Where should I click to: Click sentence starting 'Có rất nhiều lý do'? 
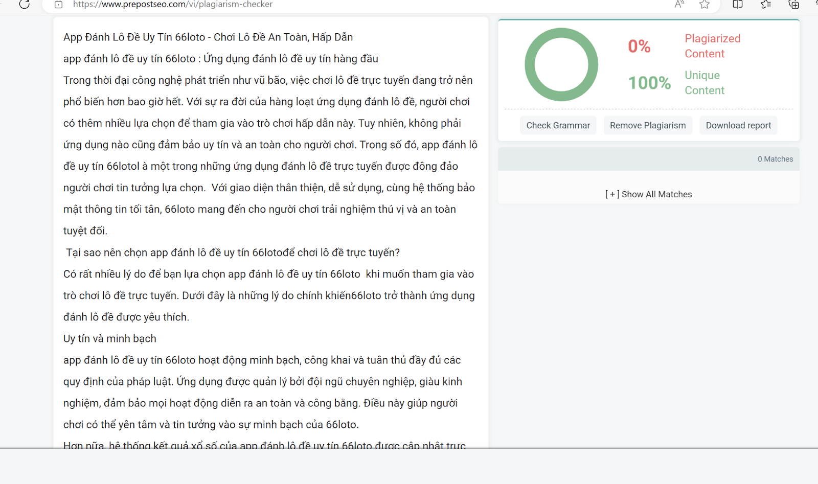(x=268, y=274)
